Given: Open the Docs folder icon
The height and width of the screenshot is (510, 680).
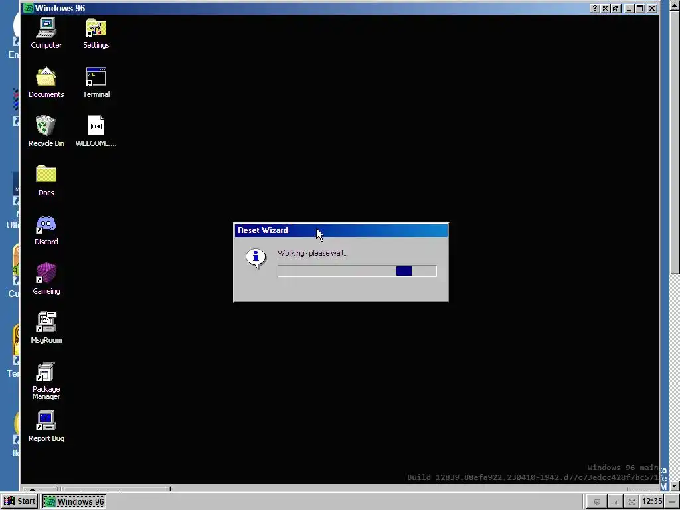Looking at the screenshot, I should click(x=46, y=181).
